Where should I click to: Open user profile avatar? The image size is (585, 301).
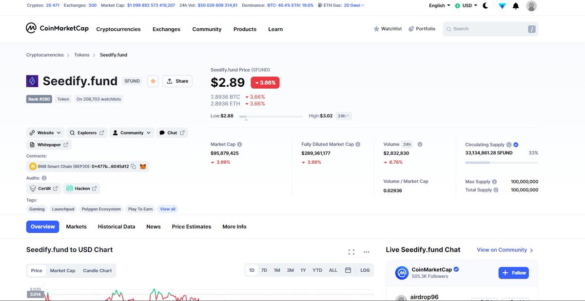click(x=532, y=6)
